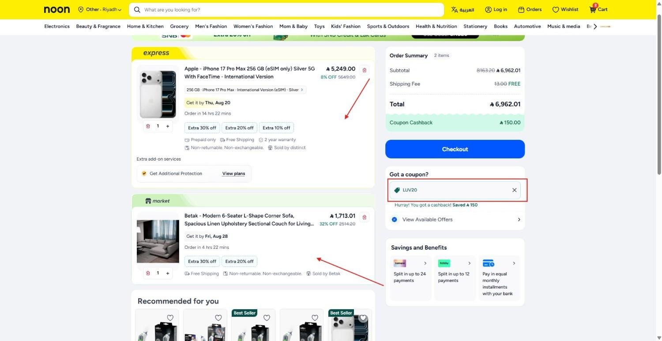Click the market section store icon

(x=148, y=201)
